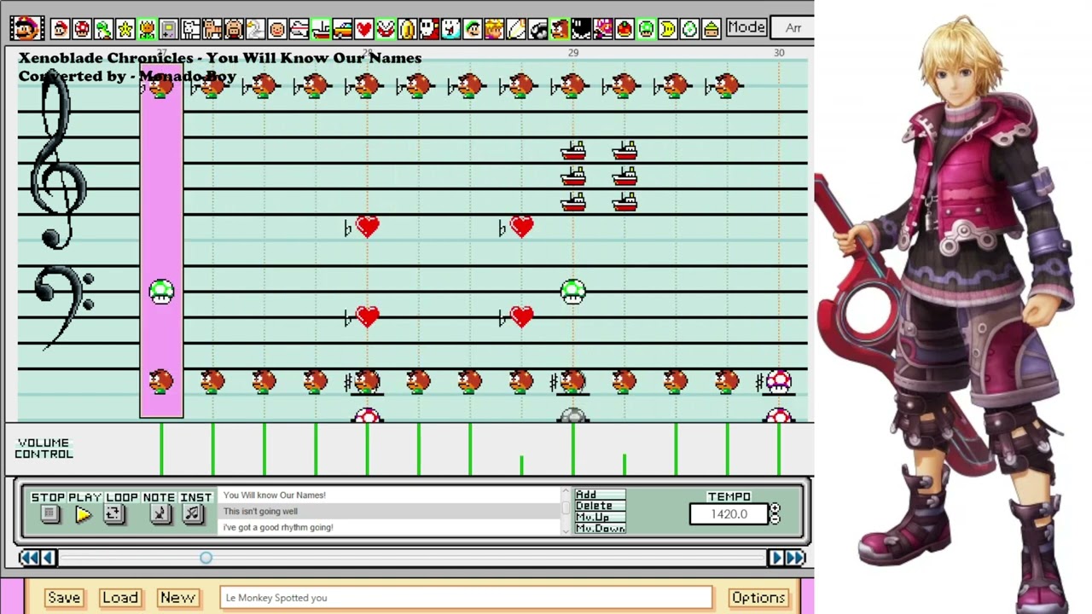Image resolution: width=1092 pixels, height=614 pixels.
Task: Open the Options button
Action: (758, 597)
